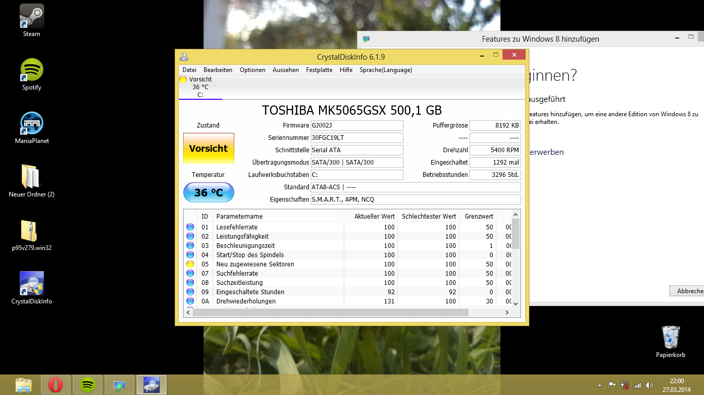Switch to the Windows features taskbar item
This screenshot has height=395, width=704.
(120, 385)
